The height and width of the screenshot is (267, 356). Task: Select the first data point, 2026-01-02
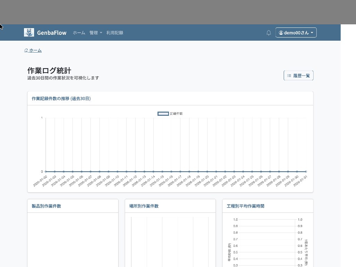point(46,171)
